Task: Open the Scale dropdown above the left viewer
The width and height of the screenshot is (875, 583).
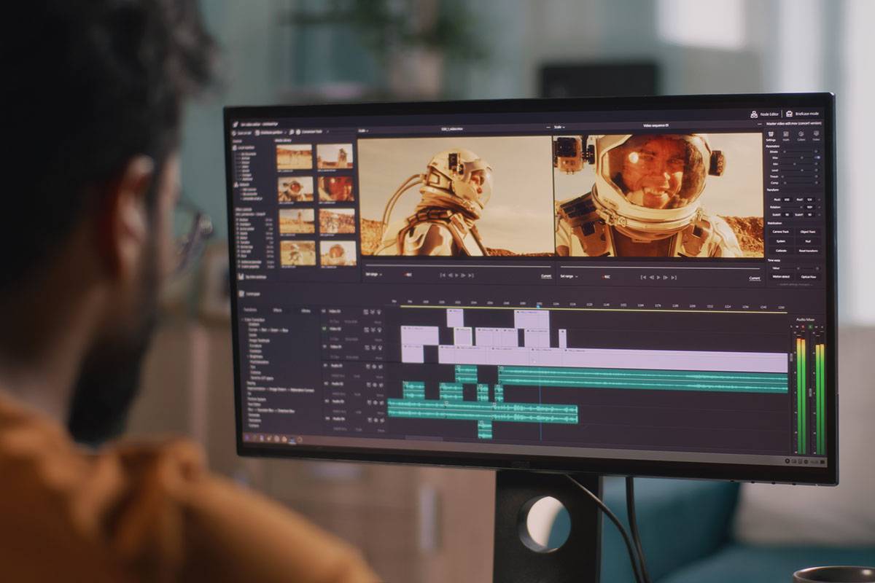Action: pos(361,129)
